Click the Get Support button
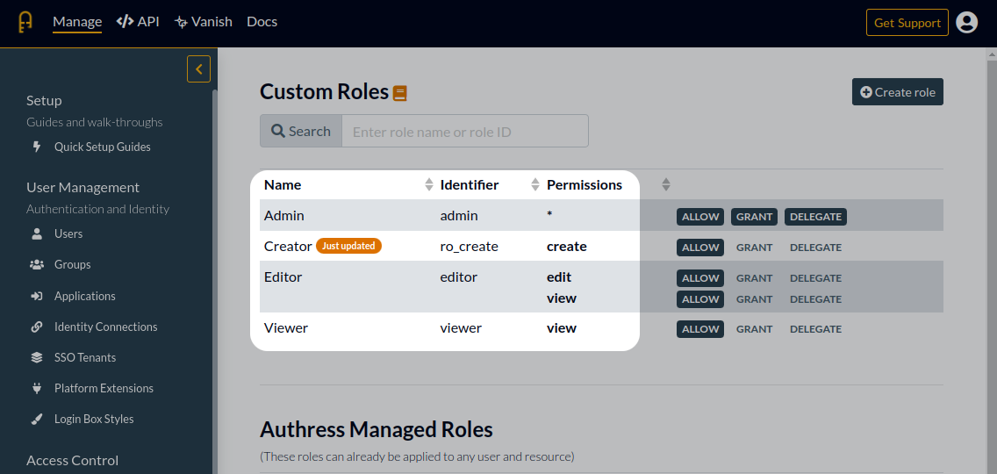The height and width of the screenshot is (474, 997). (907, 23)
